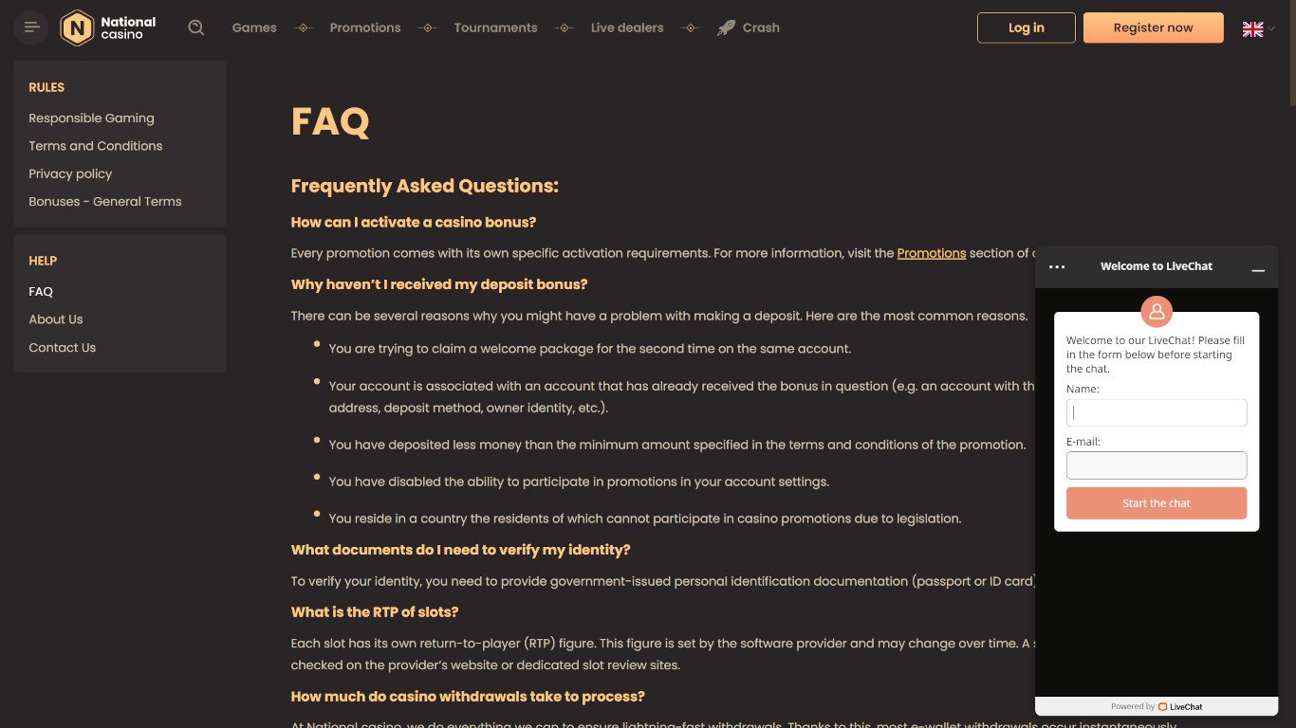
Task: Focus the LiveChat Name input field
Action: click(x=1157, y=412)
